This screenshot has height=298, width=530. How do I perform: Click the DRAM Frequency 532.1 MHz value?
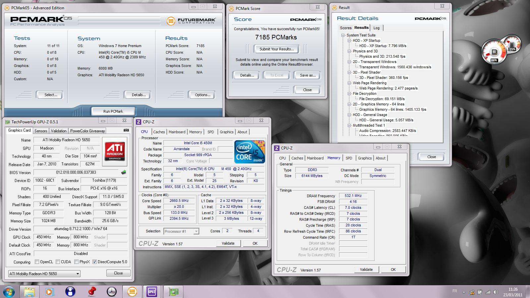click(353, 196)
